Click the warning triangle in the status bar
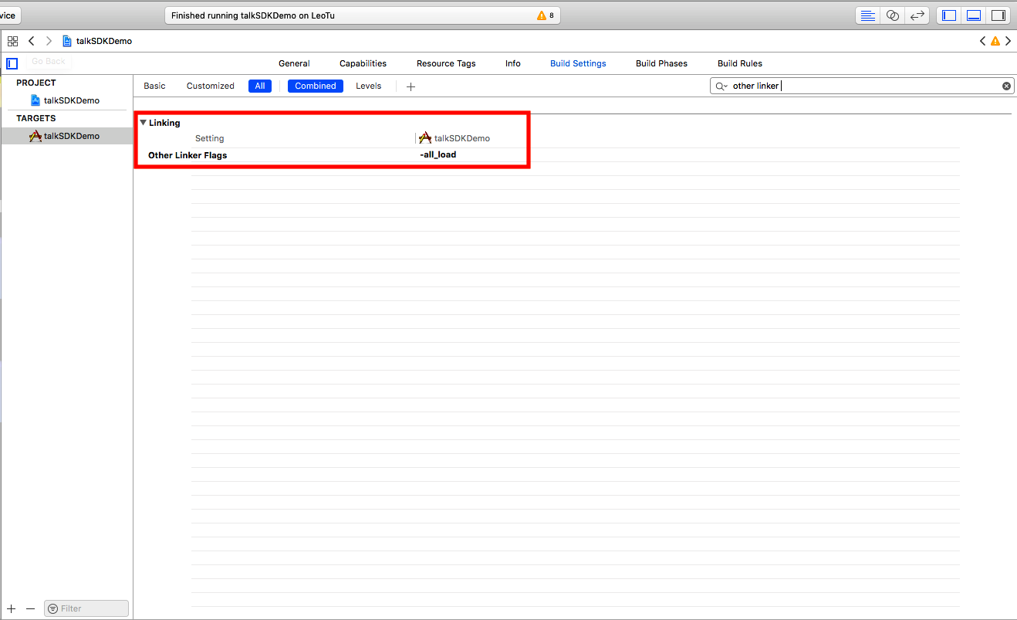This screenshot has height=620, width=1017. (x=541, y=15)
